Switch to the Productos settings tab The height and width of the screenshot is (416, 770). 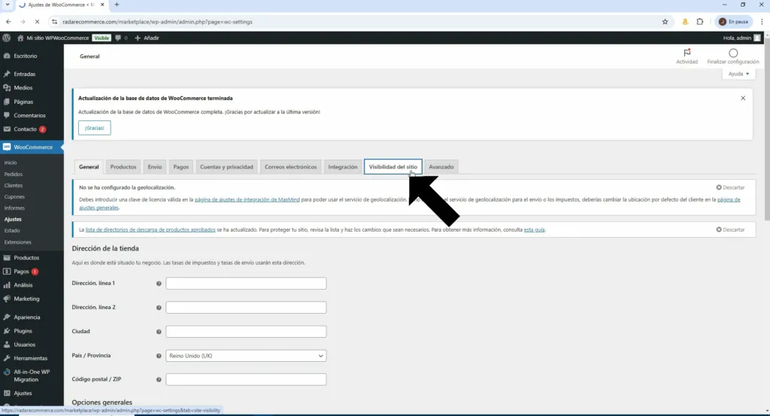point(123,167)
